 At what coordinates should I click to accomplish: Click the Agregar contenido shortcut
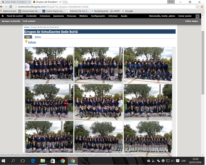pos(11,21)
